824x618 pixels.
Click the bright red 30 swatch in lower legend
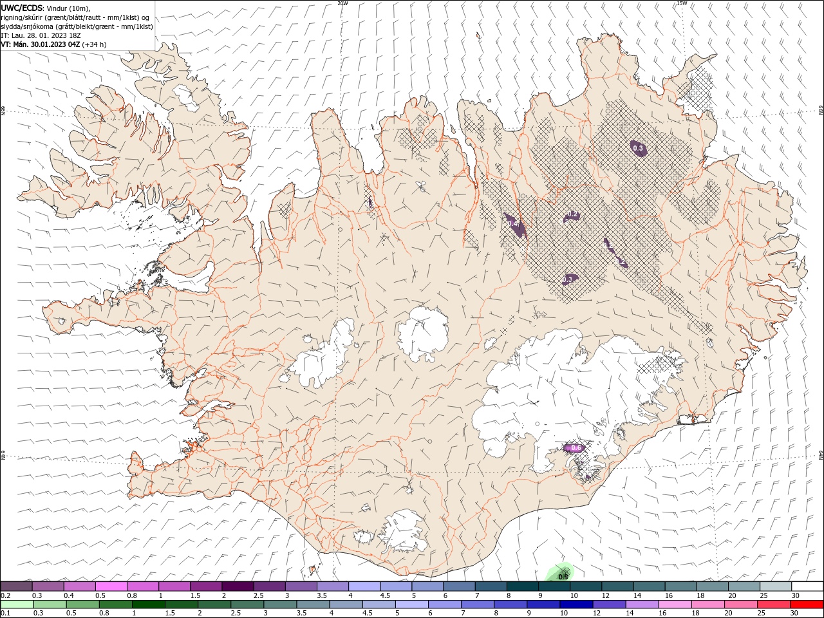pyautogui.click(x=807, y=604)
